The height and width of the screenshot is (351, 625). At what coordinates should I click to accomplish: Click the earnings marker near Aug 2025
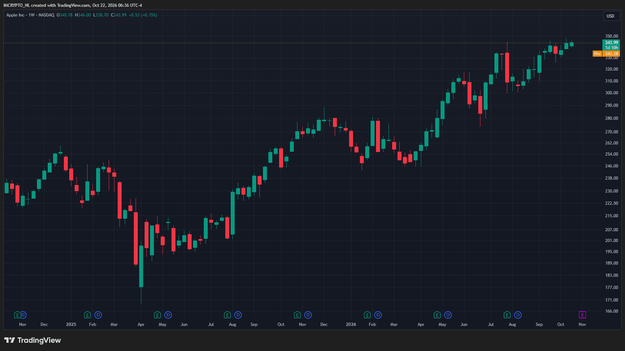(x=227, y=315)
